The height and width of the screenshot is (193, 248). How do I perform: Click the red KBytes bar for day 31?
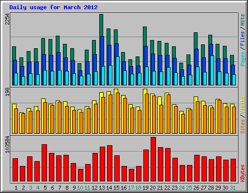tap(233, 170)
